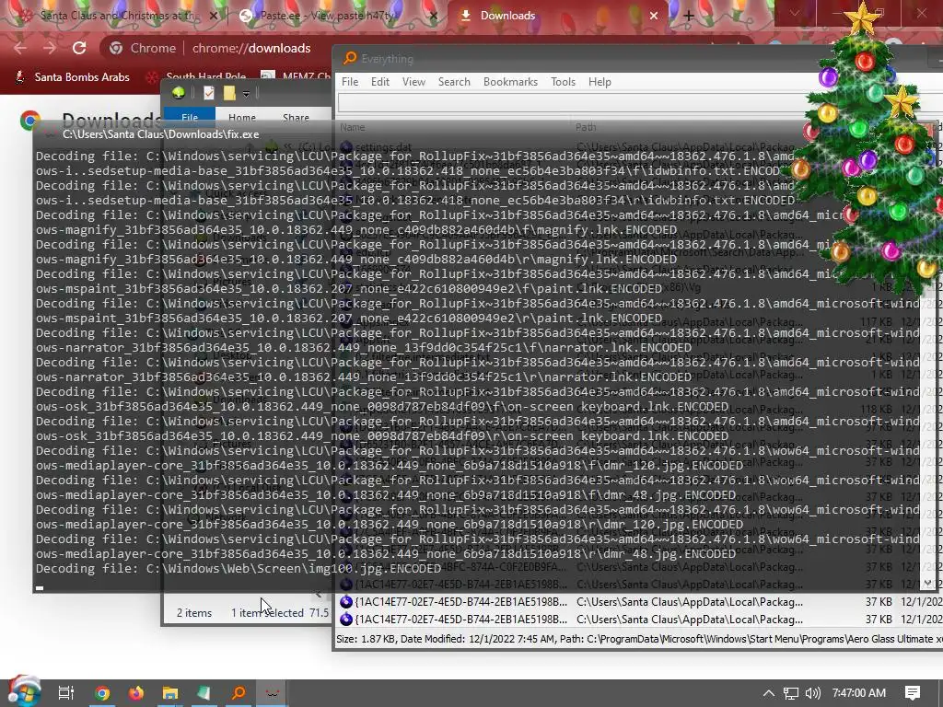Expand Customize Quick Access Toolbar dropdown
The width and height of the screenshot is (943, 707).
(x=246, y=94)
